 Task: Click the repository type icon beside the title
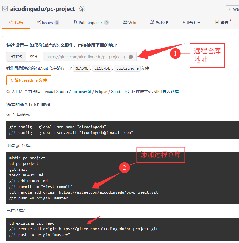pos(5,9)
